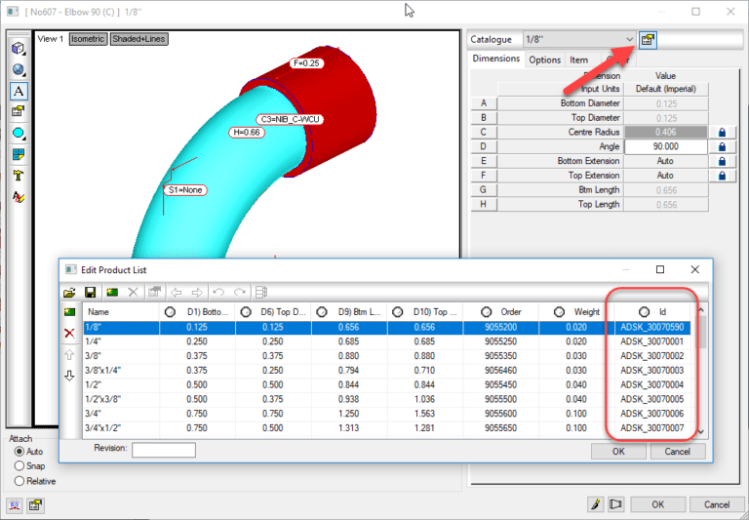Open Input Units Default (Imperial) selector
Viewport: 749px width, 520px height.
pyautogui.click(x=666, y=89)
